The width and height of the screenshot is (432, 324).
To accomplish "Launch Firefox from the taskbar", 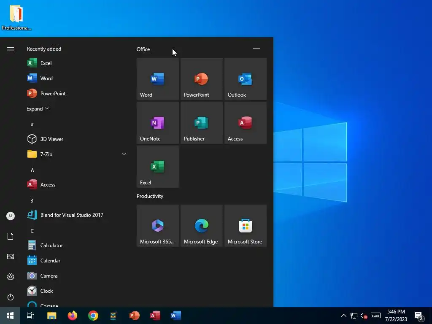I will [73, 316].
